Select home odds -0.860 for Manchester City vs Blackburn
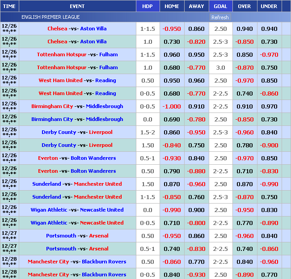Viewport: 291px width, 279px height. click(x=172, y=262)
